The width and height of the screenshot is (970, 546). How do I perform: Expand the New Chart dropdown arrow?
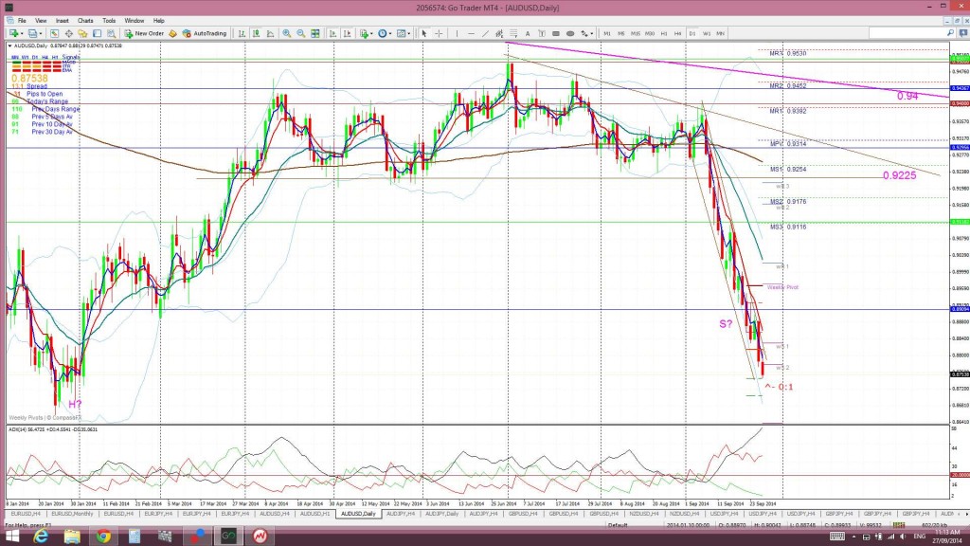pyautogui.click(x=22, y=33)
